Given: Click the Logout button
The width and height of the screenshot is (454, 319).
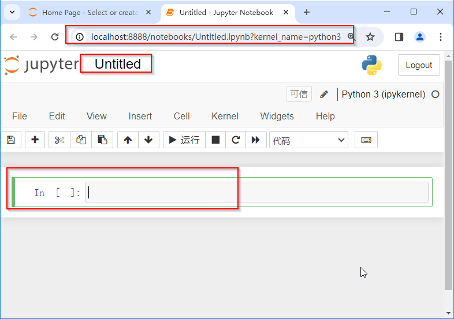Looking at the screenshot, I should coord(419,65).
